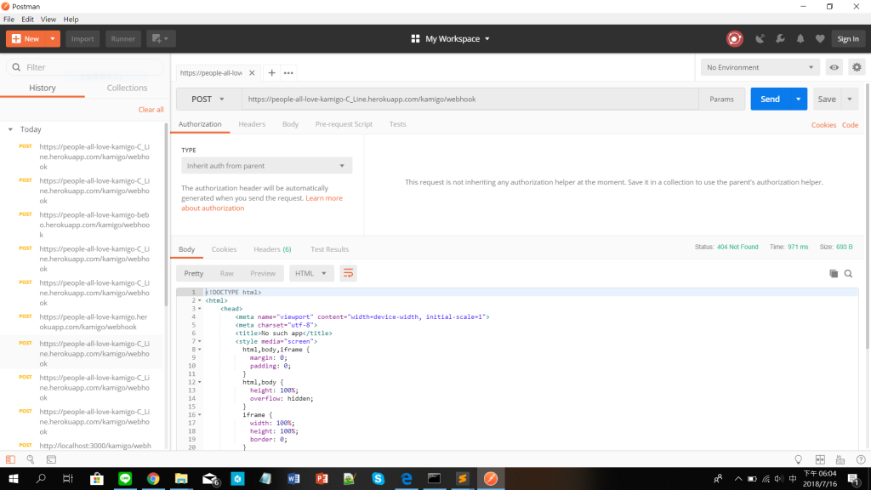Expand the Send button dropdown arrow
The height and width of the screenshot is (490, 871).
(798, 99)
